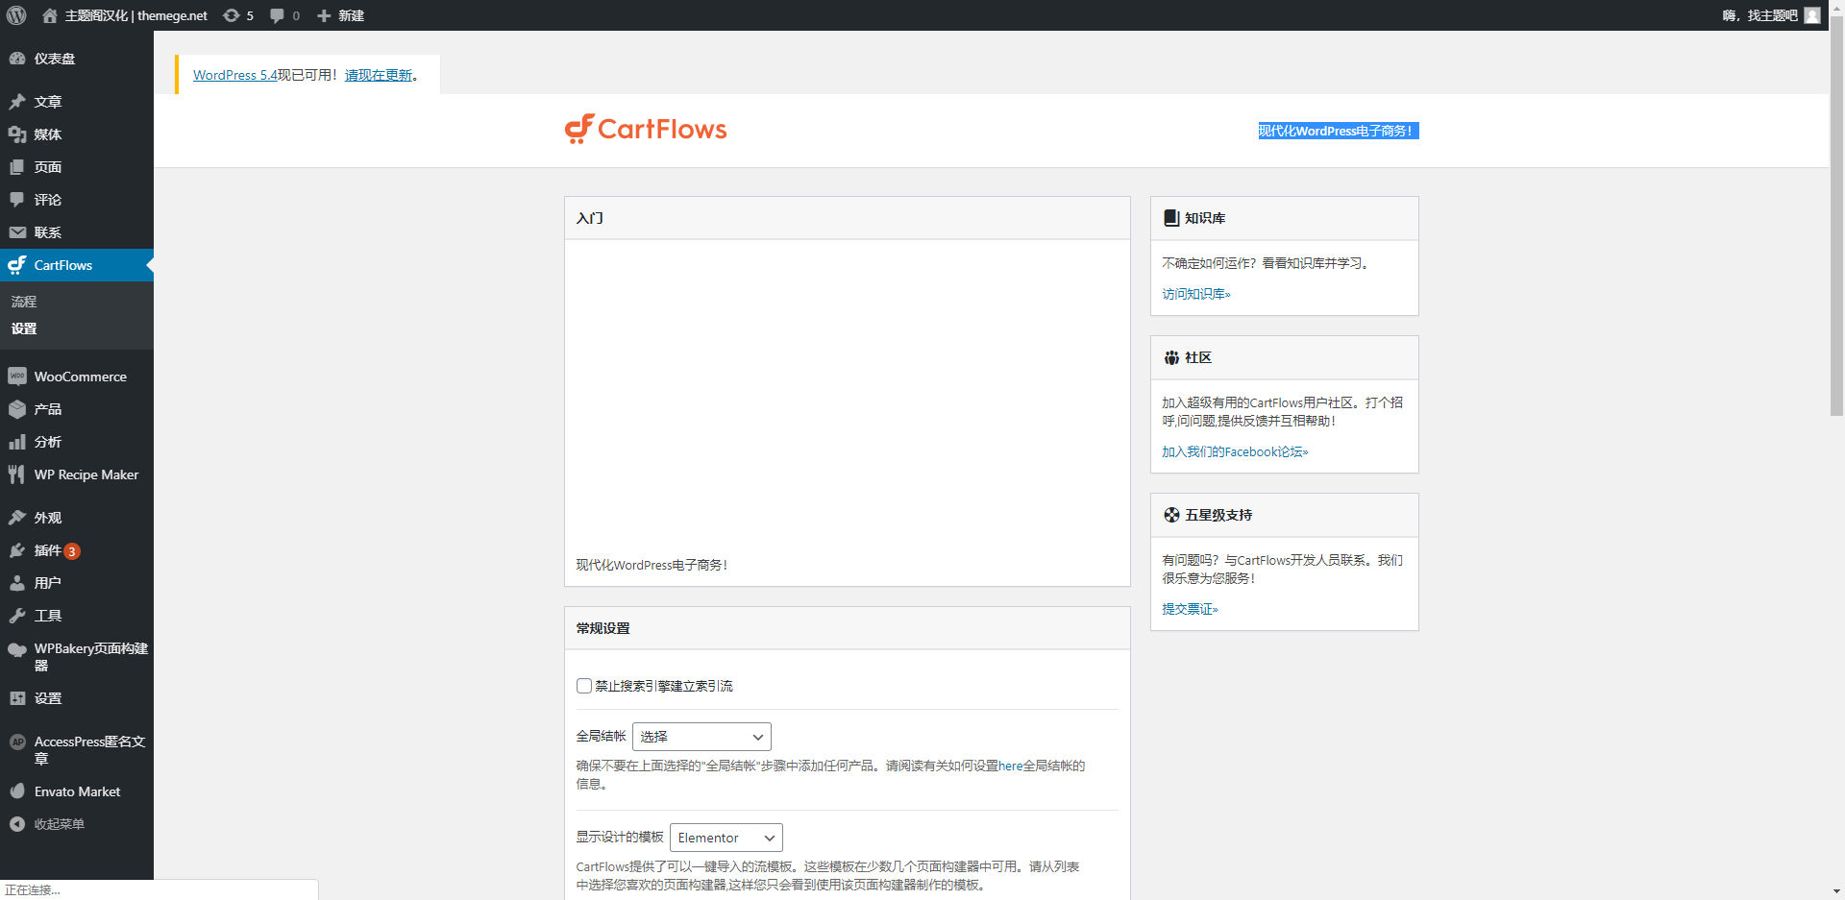This screenshot has height=900, width=1845.
Task: Open the 评论 comments sidebar icon
Action: point(17,200)
